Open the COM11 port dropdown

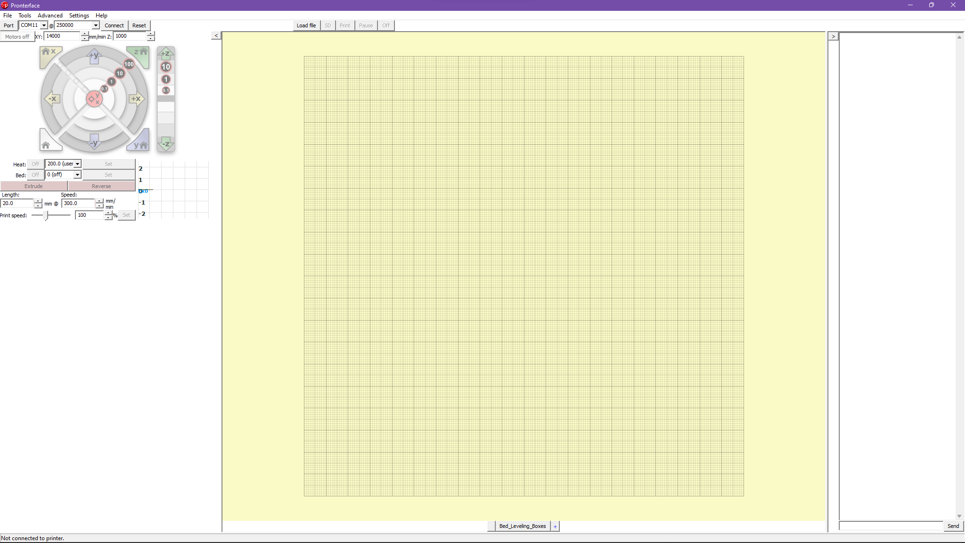tap(44, 25)
